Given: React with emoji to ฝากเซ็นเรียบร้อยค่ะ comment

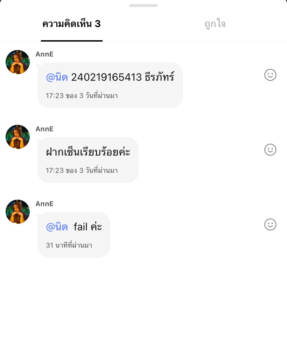Looking at the screenshot, I should tap(270, 150).
